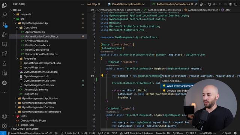Open the Testing flask view
Screen dimensions: 240x135
4,63
